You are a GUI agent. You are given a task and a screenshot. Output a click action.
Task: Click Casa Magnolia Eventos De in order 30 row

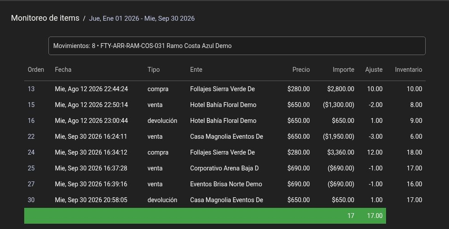pos(227,200)
